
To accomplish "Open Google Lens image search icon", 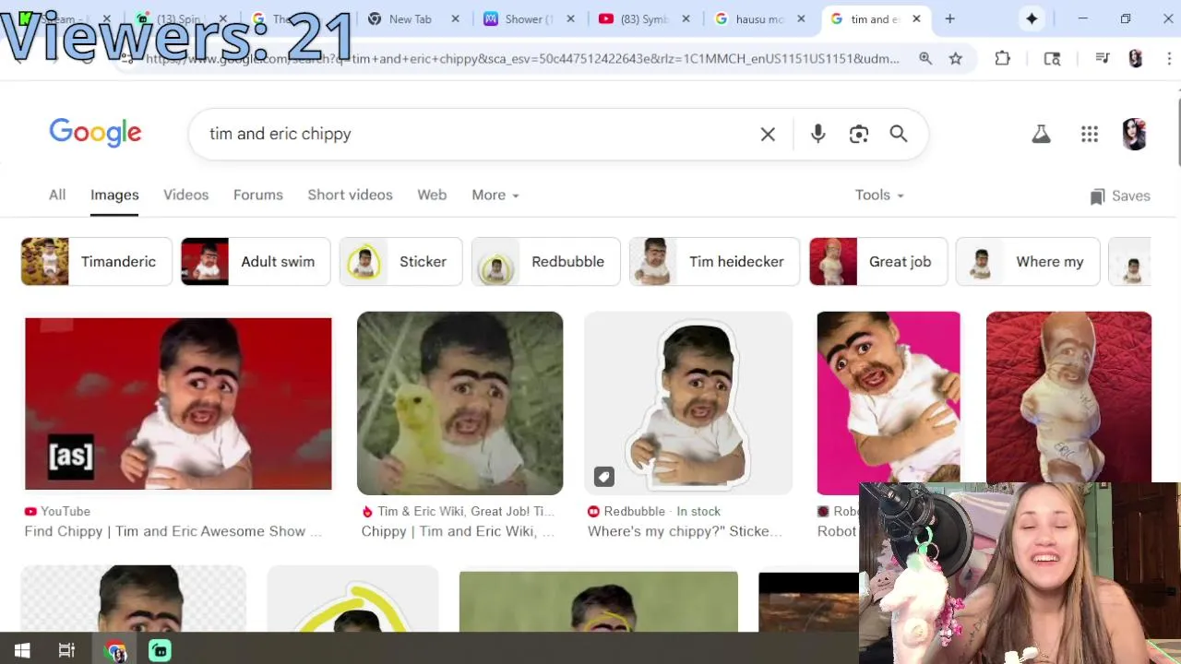I will [859, 134].
